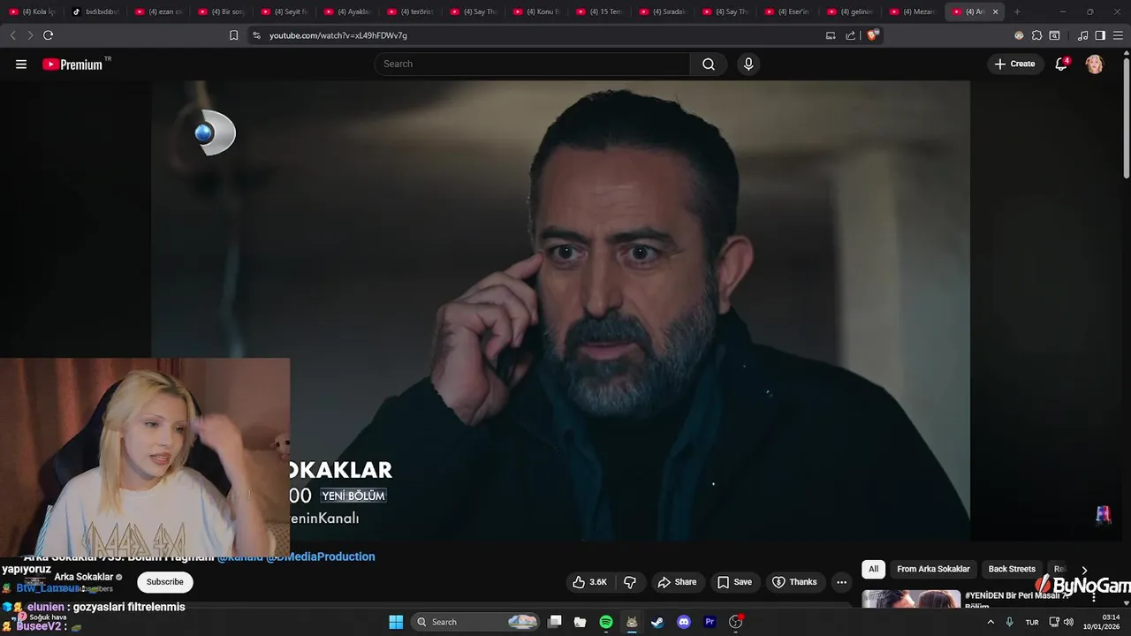Go forward with browser forward arrow
The height and width of the screenshot is (636, 1131).
point(30,35)
